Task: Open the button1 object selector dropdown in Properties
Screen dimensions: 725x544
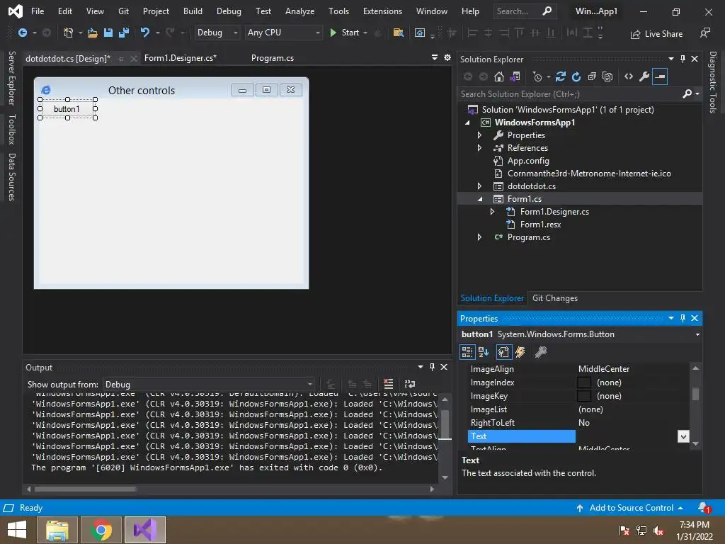Action: pyautogui.click(x=697, y=334)
